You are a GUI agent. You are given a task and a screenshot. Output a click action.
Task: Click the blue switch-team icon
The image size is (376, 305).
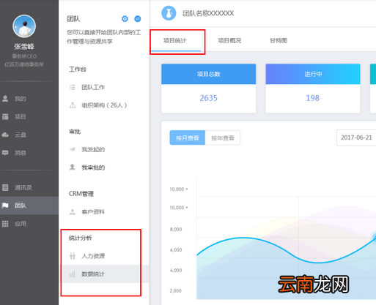[x=138, y=19]
